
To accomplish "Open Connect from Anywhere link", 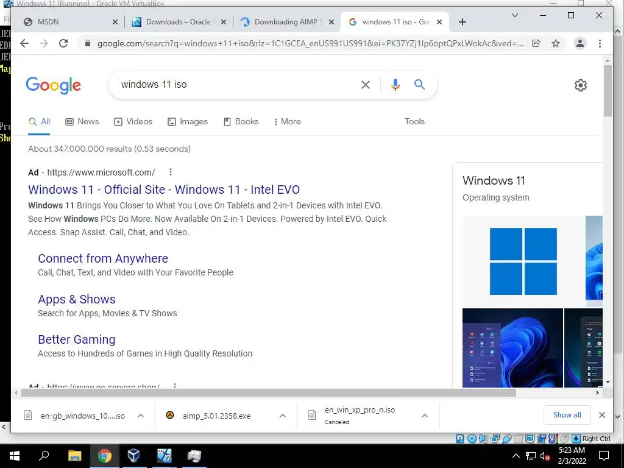I will click(x=103, y=258).
